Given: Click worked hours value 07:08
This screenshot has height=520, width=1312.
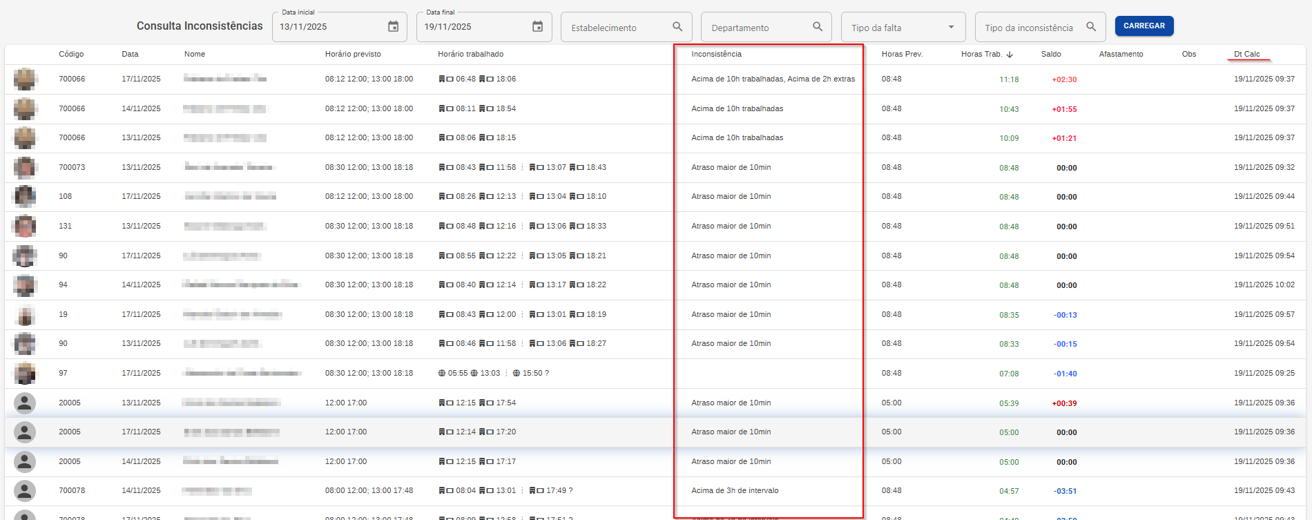Looking at the screenshot, I should 1009,374.
